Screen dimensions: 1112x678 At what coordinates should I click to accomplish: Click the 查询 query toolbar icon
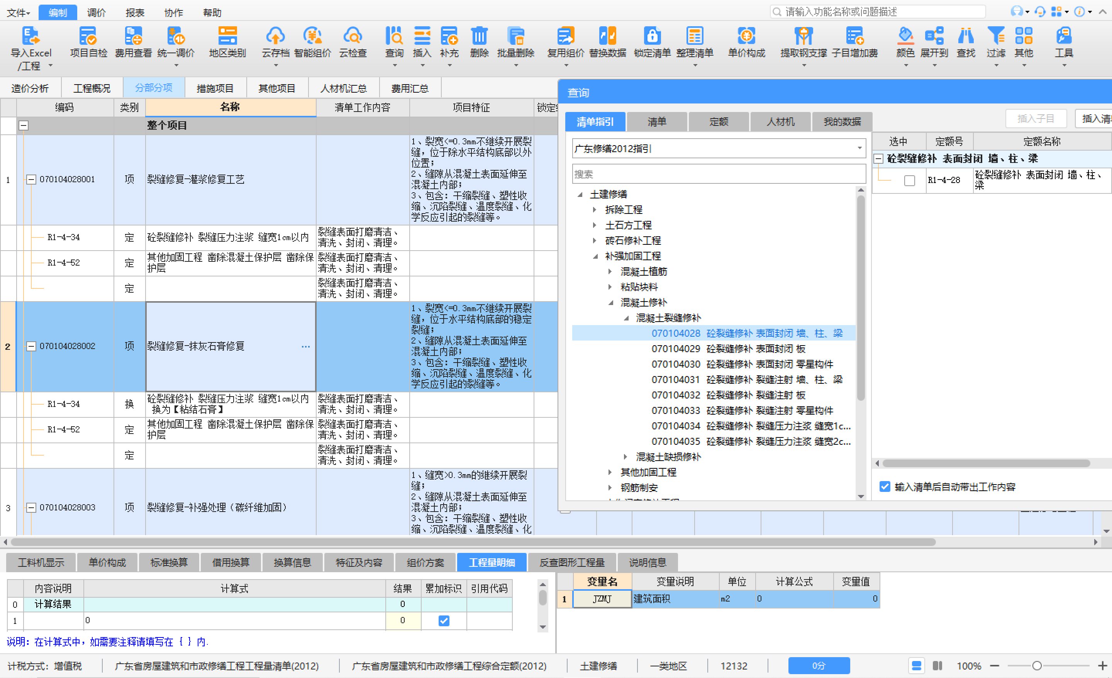[394, 36]
